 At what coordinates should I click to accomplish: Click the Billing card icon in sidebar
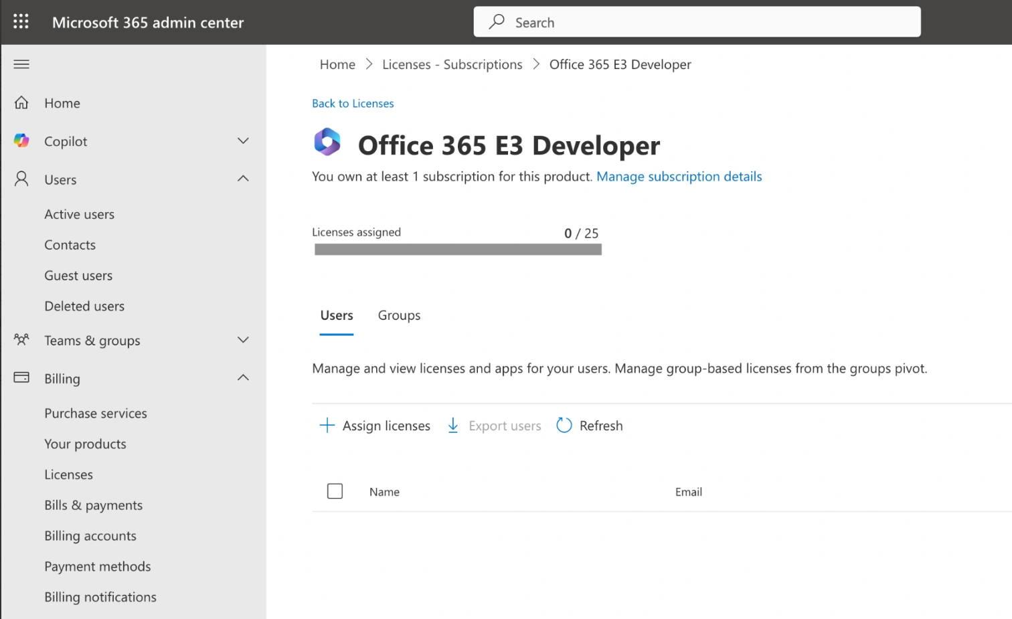21,378
